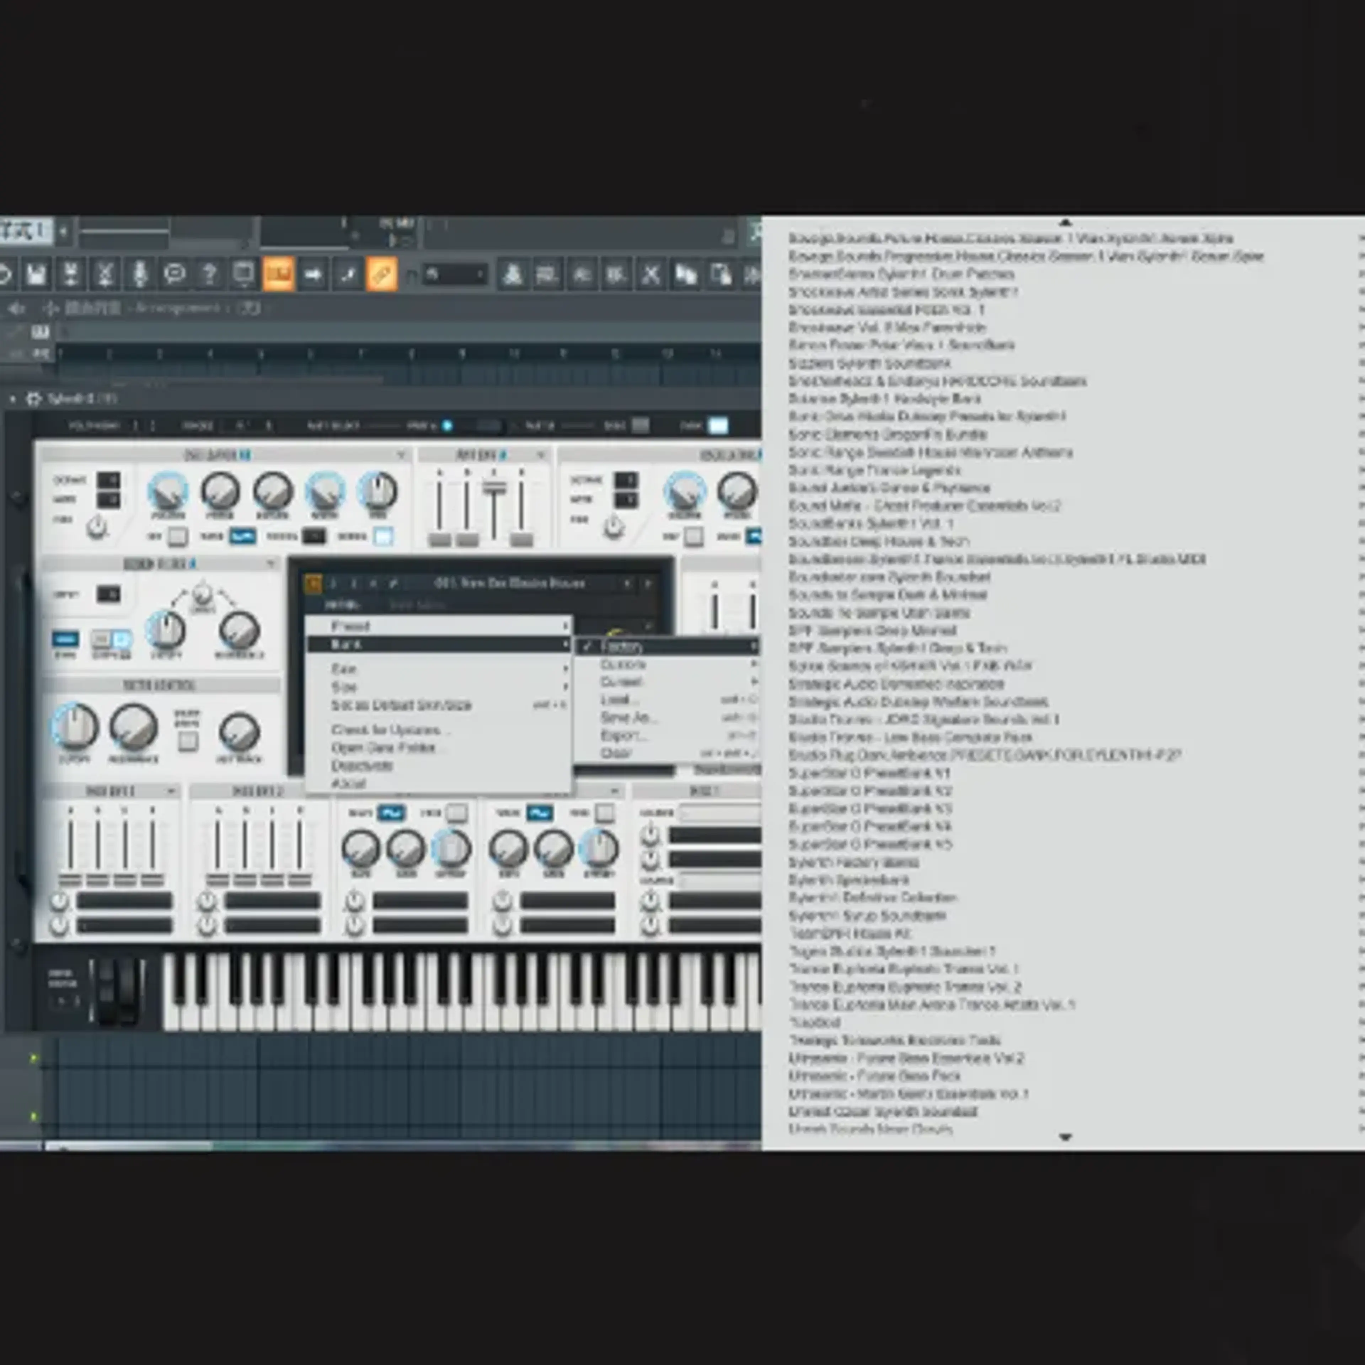Select Save As in the Bank submenu
The image size is (1365, 1365).
pyautogui.click(x=627, y=717)
